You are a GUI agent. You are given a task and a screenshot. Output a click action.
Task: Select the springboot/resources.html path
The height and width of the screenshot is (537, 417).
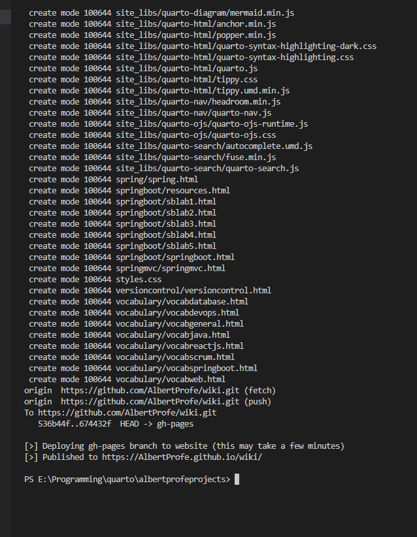173,190
